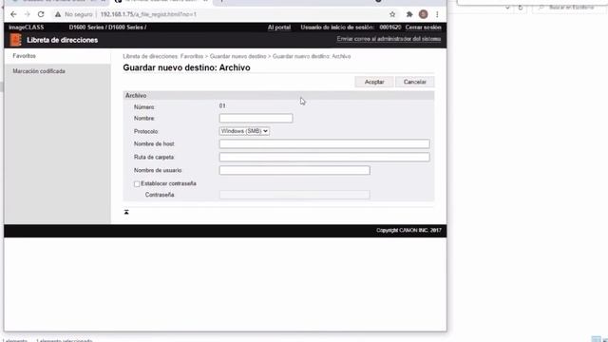
Task: Click the Cancelar button
Action: click(415, 82)
